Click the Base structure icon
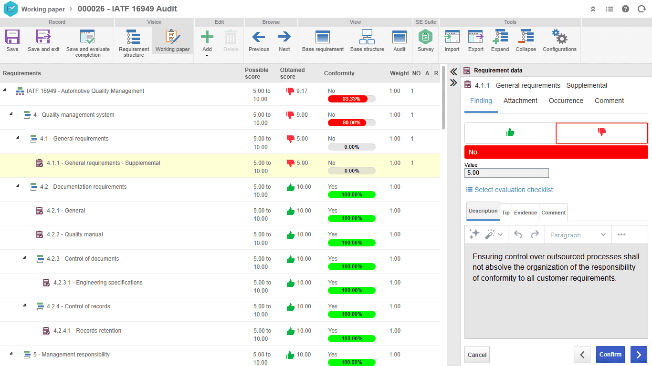This screenshot has height=366, width=652. point(367,37)
